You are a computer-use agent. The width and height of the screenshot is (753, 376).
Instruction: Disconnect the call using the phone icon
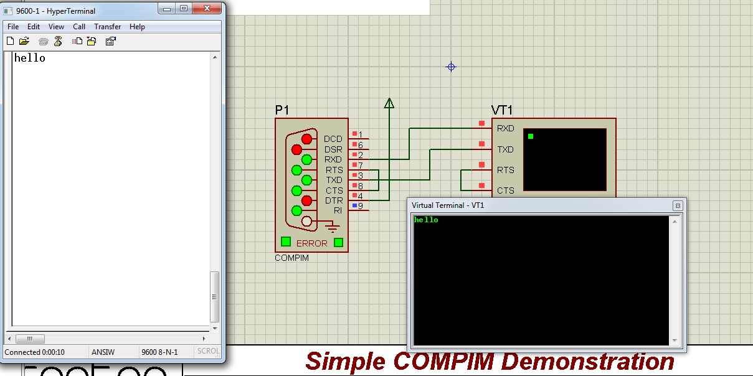(x=58, y=41)
